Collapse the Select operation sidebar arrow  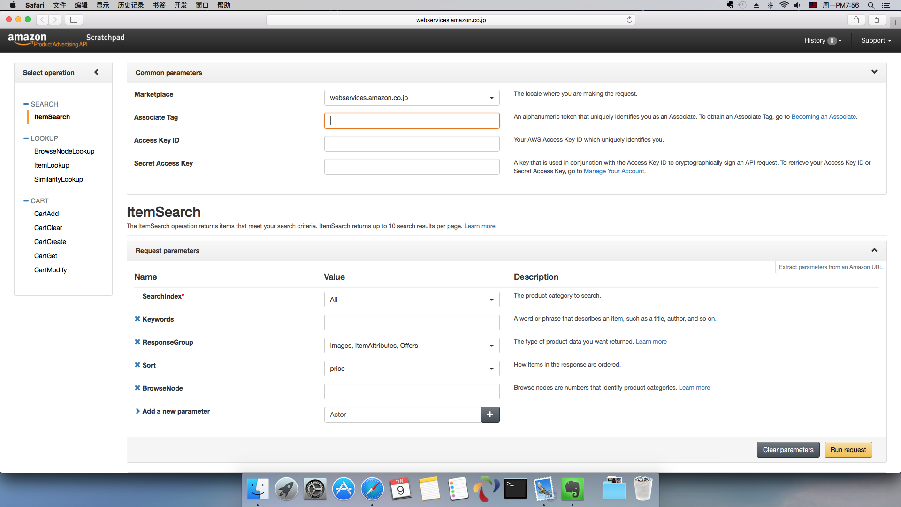pyautogui.click(x=96, y=72)
